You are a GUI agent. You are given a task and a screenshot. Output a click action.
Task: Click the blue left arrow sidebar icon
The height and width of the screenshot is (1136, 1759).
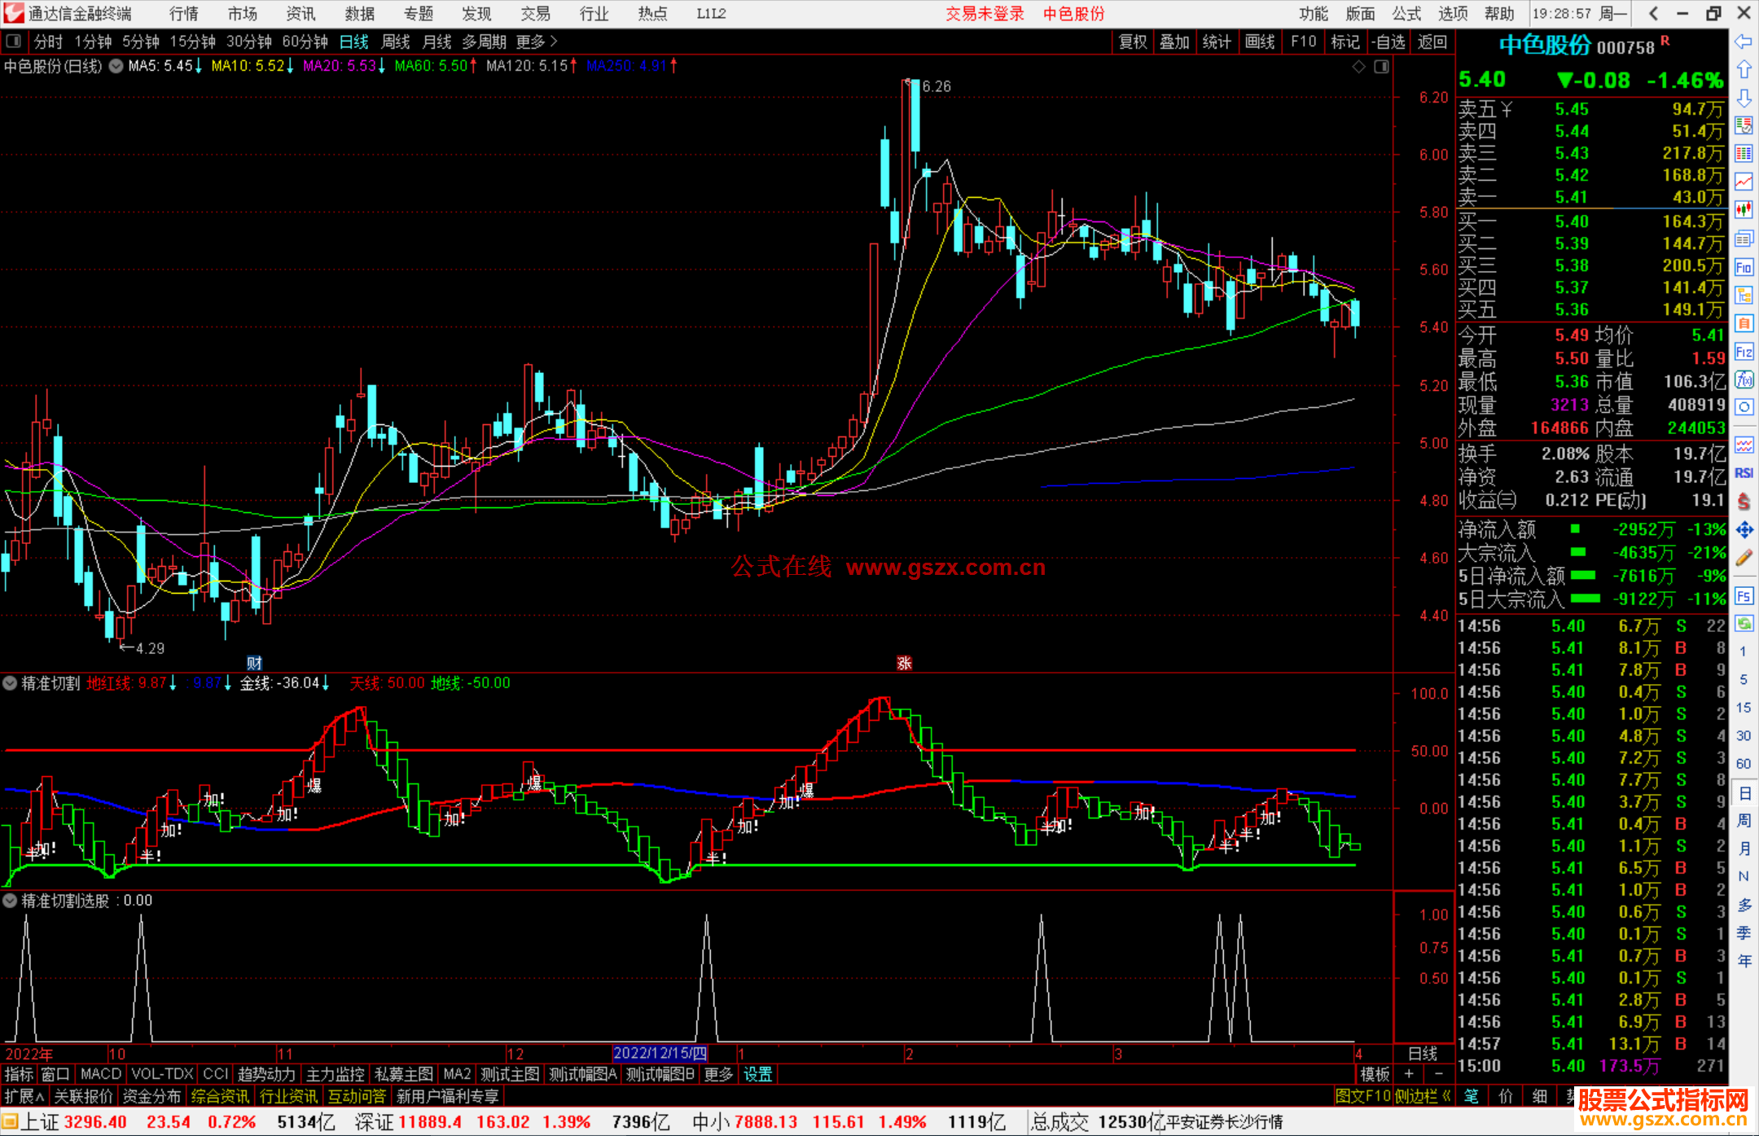pos(1744,42)
